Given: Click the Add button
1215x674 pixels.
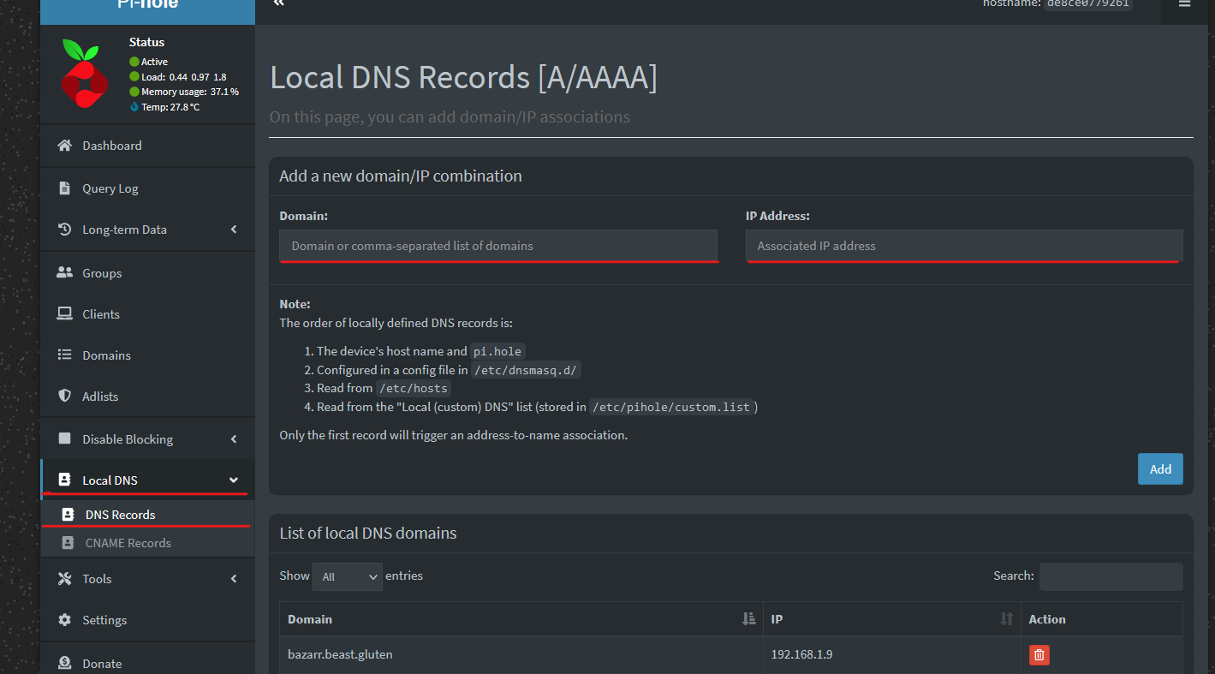Looking at the screenshot, I should point(1159,468).
